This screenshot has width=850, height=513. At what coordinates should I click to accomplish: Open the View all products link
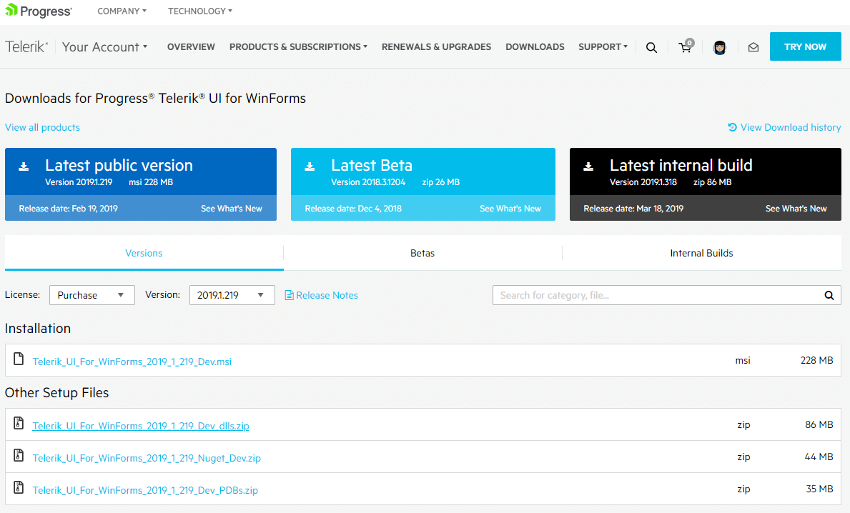(42, 127)
